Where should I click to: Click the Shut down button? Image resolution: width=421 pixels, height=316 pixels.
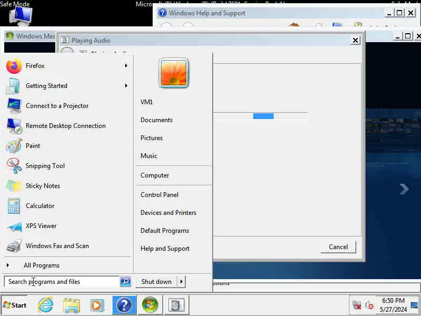pos(156,282)
